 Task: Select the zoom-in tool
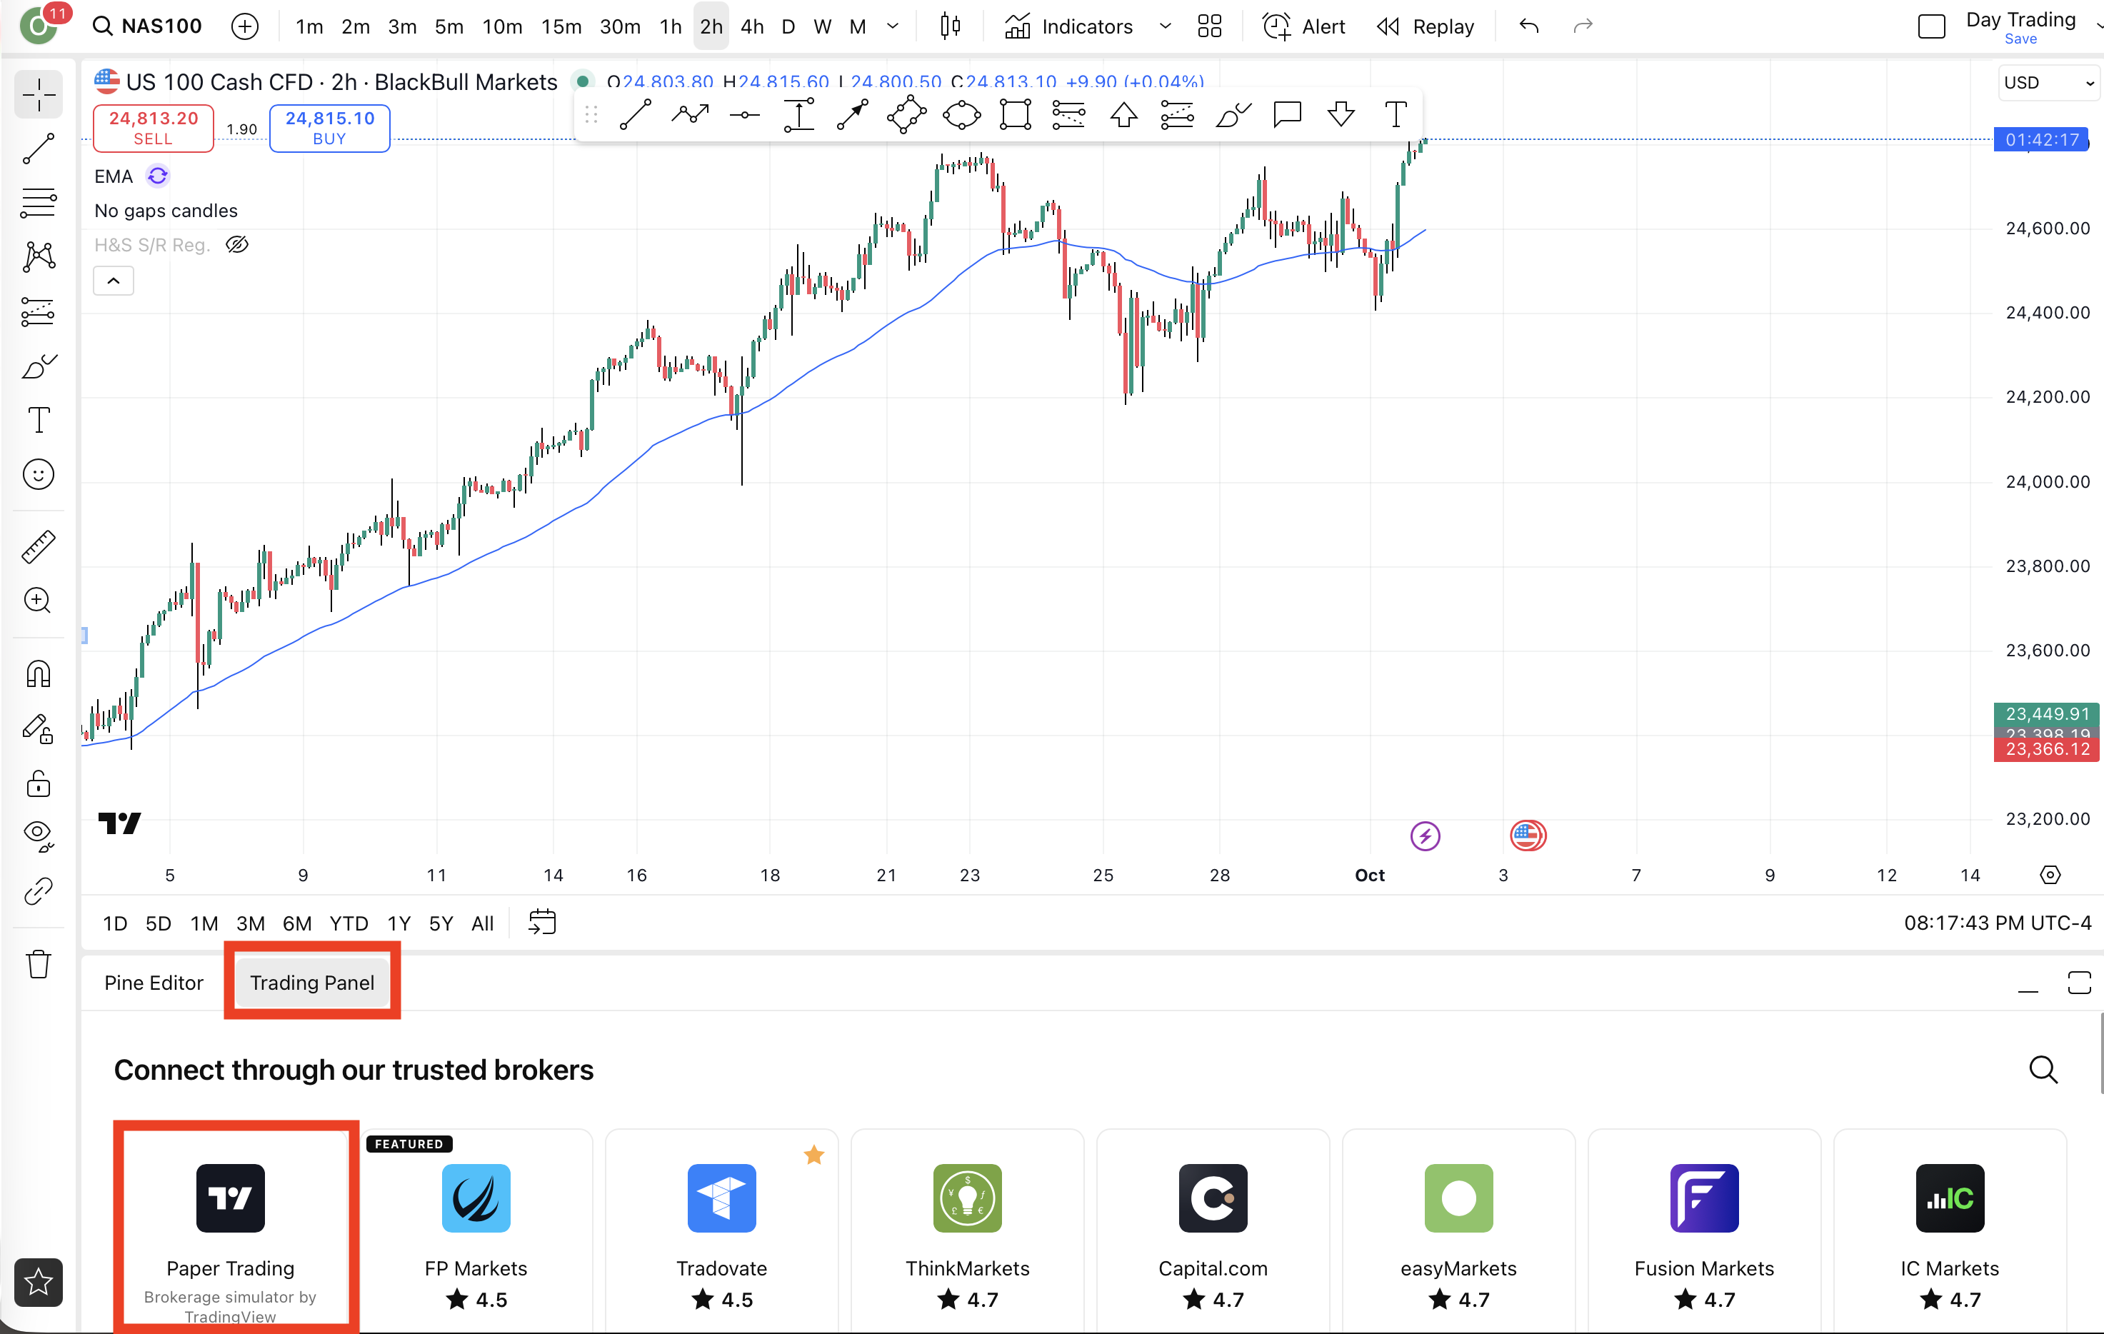(38, 600)
